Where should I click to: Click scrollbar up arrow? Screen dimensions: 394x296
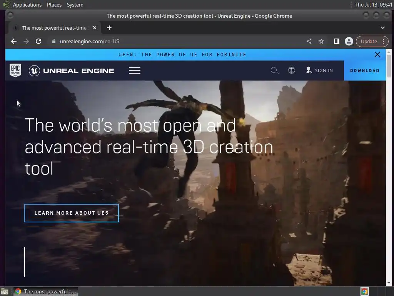tap(389, 52)
